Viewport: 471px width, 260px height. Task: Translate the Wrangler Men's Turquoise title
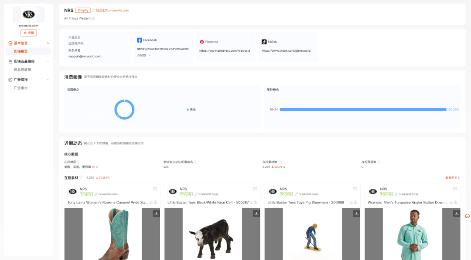point(456,203)
